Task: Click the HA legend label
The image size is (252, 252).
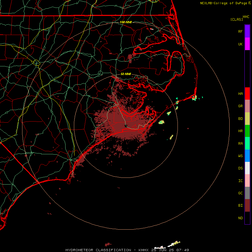Action: pos(240,94)
